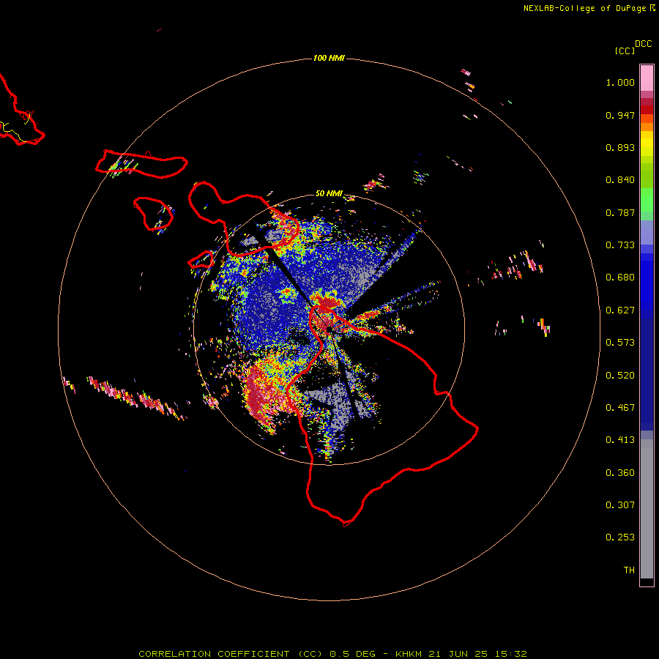659x659 pixels.
Task: Click the NEXLAB-College of DuPage watermark text
Action: click(589, 8)
